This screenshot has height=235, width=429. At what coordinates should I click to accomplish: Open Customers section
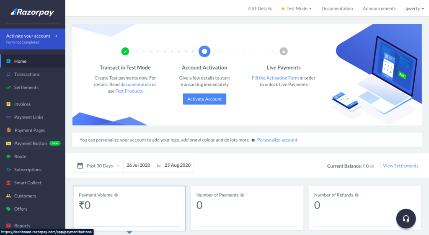(x=33, y=196)
